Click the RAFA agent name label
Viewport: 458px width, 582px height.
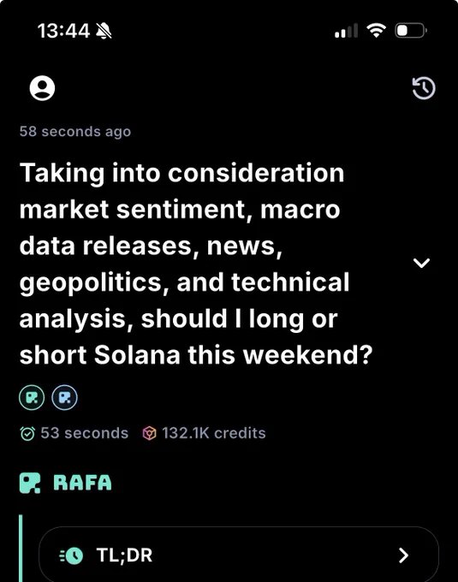(82, 483)
